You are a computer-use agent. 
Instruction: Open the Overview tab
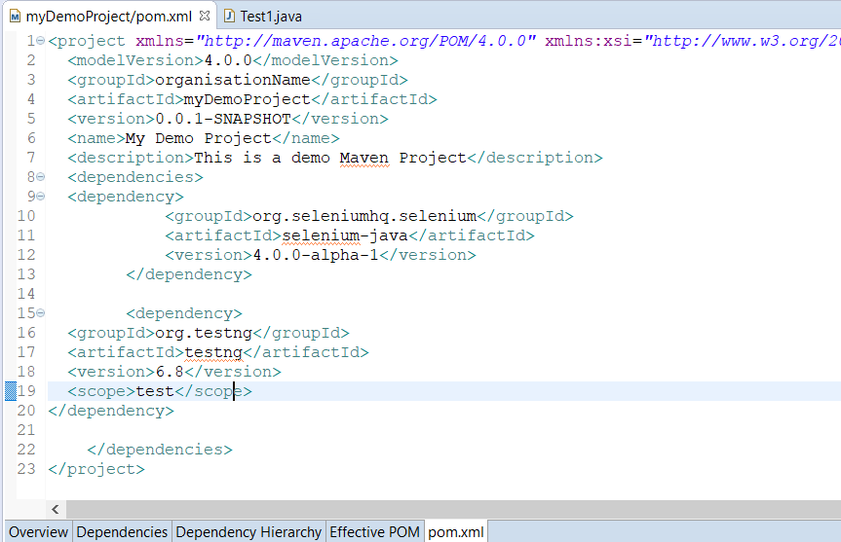click(38, 532)
